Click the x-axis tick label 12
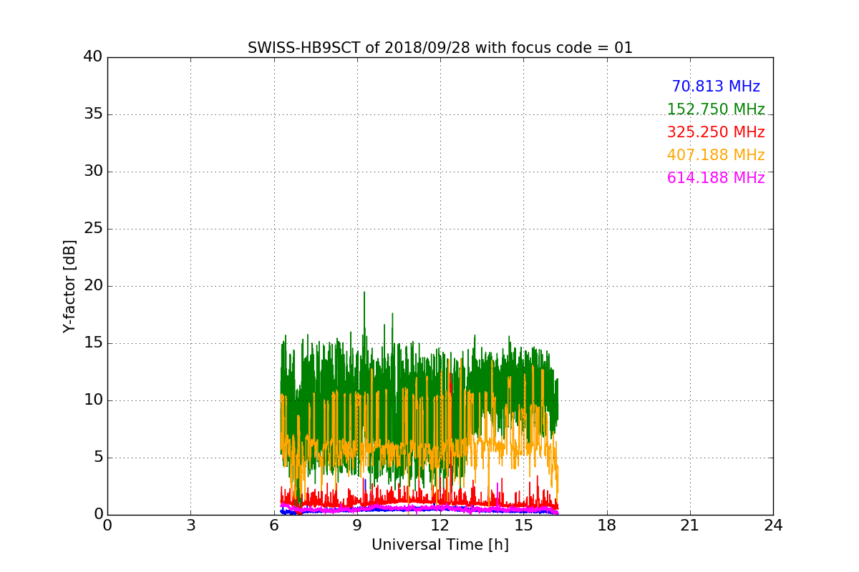Screen dimensions: 859x572 (440, 525)
